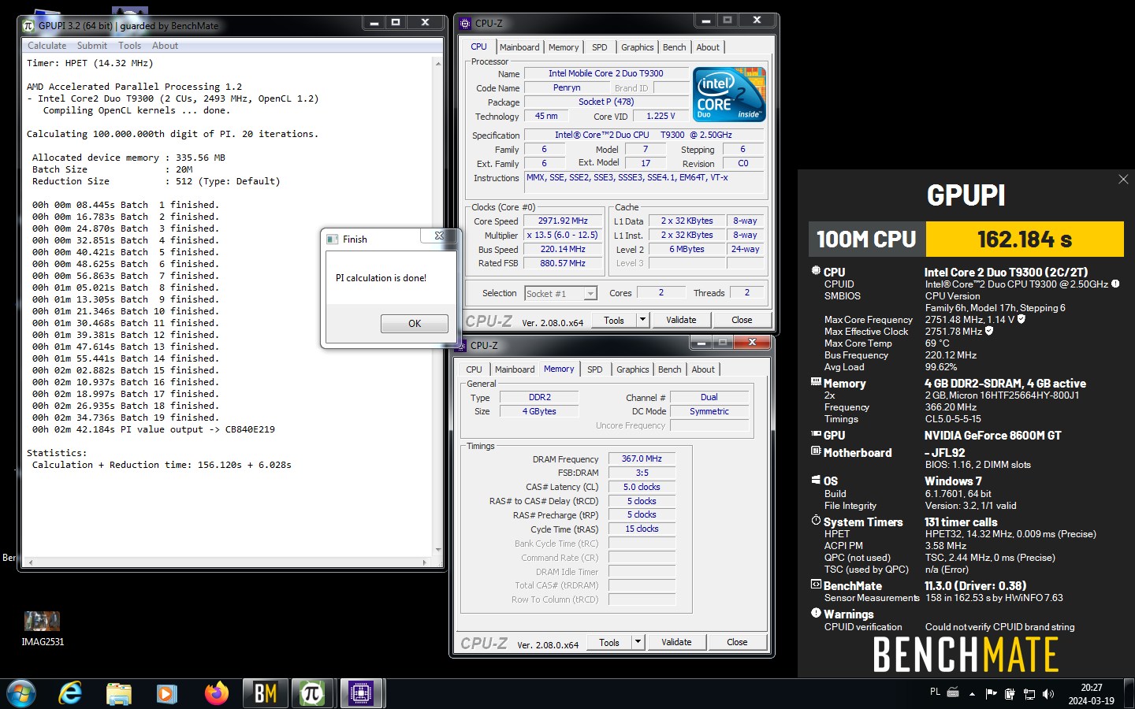Screen dimensions: 1135x709
Task: Click the GPU card icon in BenchMate panel
Action: point(816,433)
